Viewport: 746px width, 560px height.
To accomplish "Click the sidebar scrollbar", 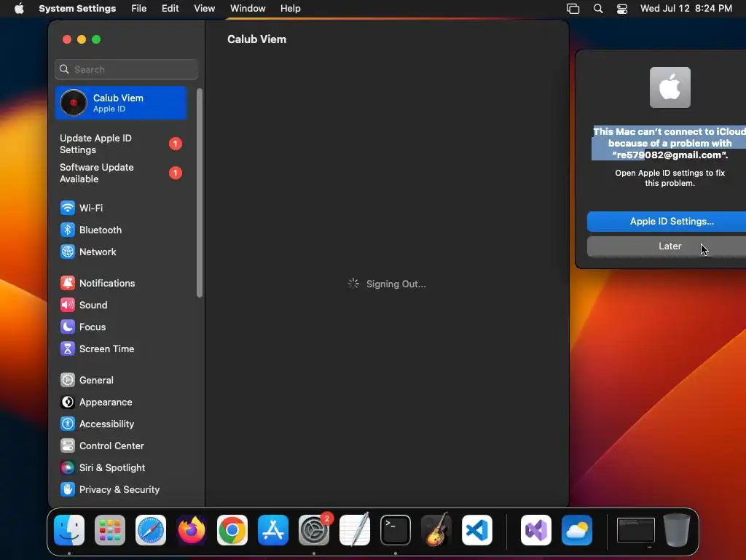I will pyautogui.click(x=200, y=192).
